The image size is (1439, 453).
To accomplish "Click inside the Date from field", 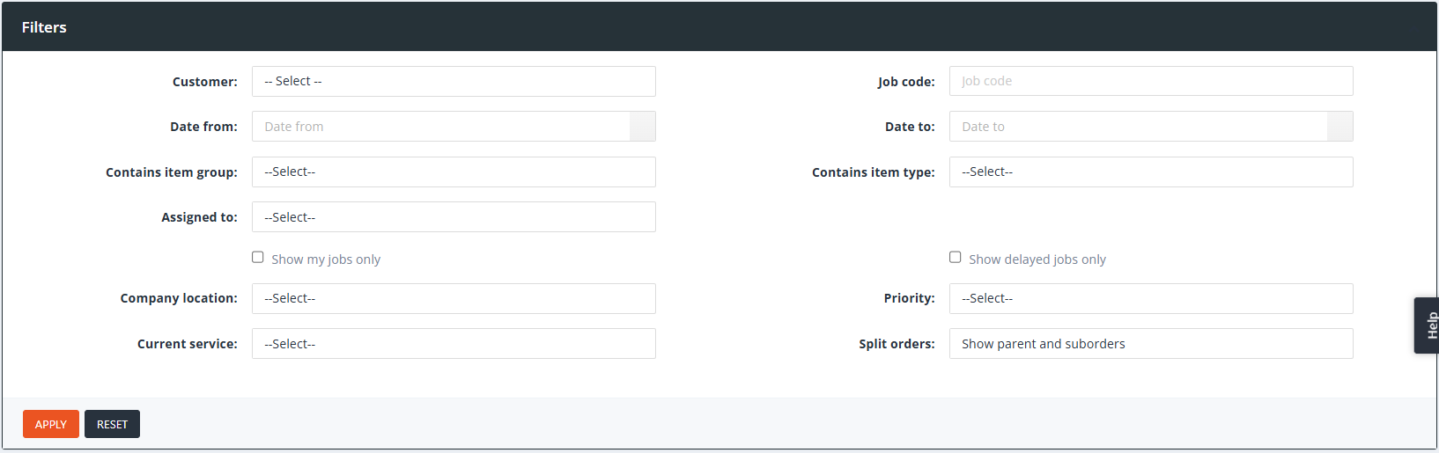I will coord(440,127).
